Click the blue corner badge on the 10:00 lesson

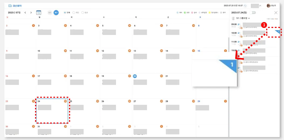pos(278,32)
